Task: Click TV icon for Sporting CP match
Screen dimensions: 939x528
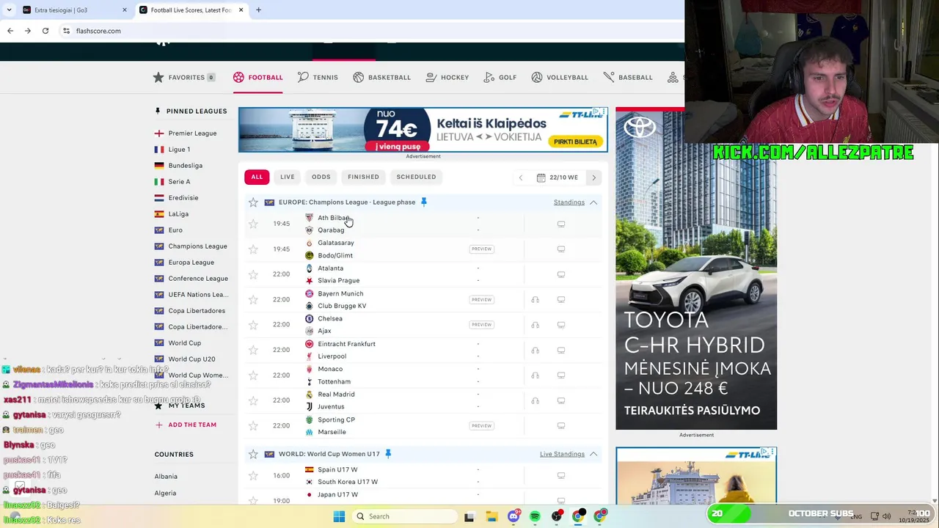Action: (x=561, y=425)
